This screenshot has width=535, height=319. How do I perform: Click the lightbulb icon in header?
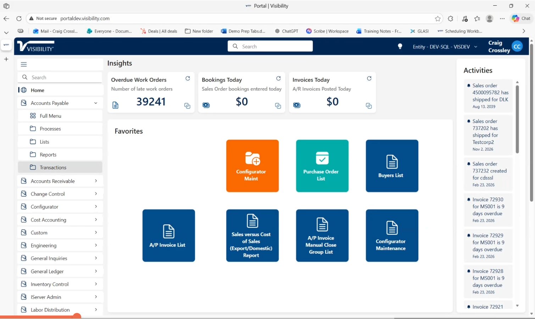[400, 46]
